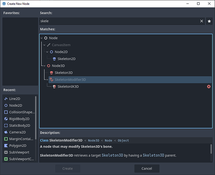Image resolution: width=215 pixels, height=175 pixels.
Task: Select Skeleton3D in the matches tree
Action: [64, 73]
